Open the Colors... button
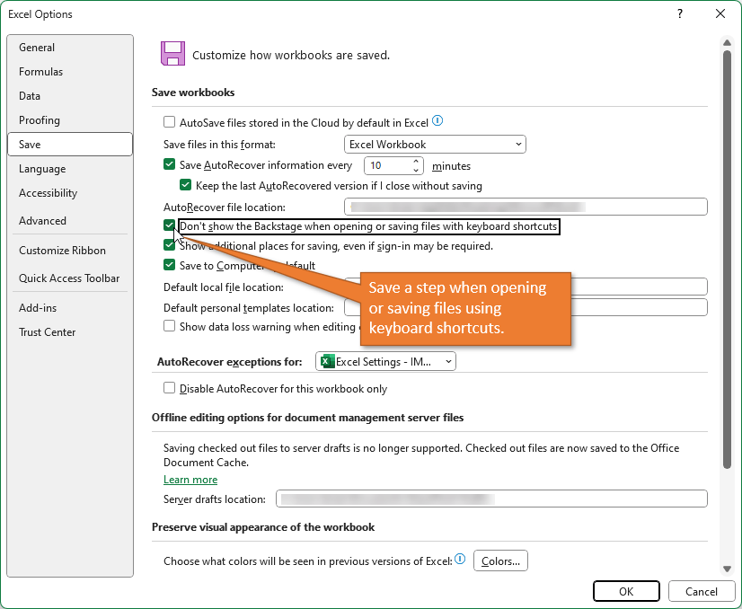 point(500,561)
